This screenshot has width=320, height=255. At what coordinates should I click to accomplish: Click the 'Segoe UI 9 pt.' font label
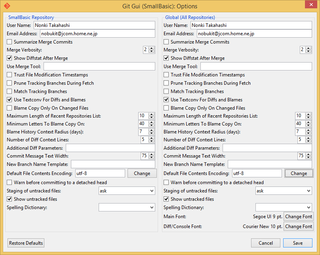(268, 217)
